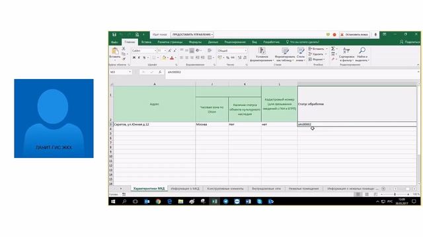Viewport: 423px width, 237px height.
Task: Click the Format Painter brush icon
Action: point(124,59)
